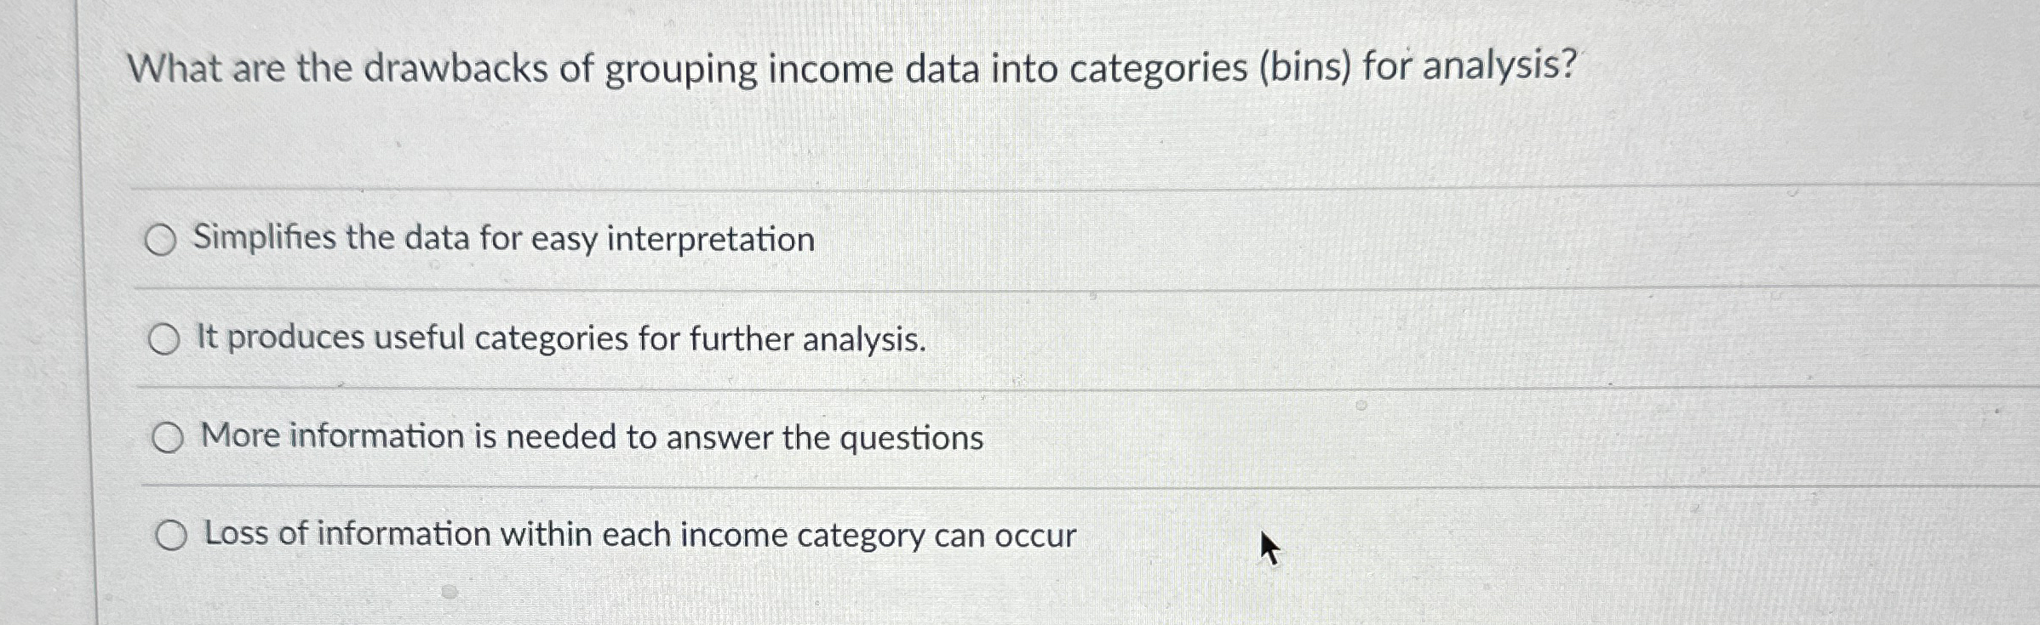
Task: Click the answer text 'Simplifies the data for easy interpretation'
Action: [x=502, y=239]
